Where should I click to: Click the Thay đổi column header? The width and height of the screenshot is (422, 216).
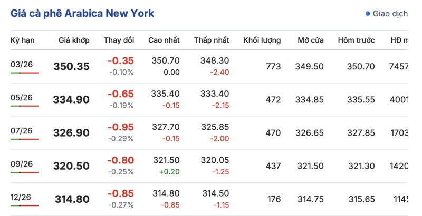click(119, 40)
